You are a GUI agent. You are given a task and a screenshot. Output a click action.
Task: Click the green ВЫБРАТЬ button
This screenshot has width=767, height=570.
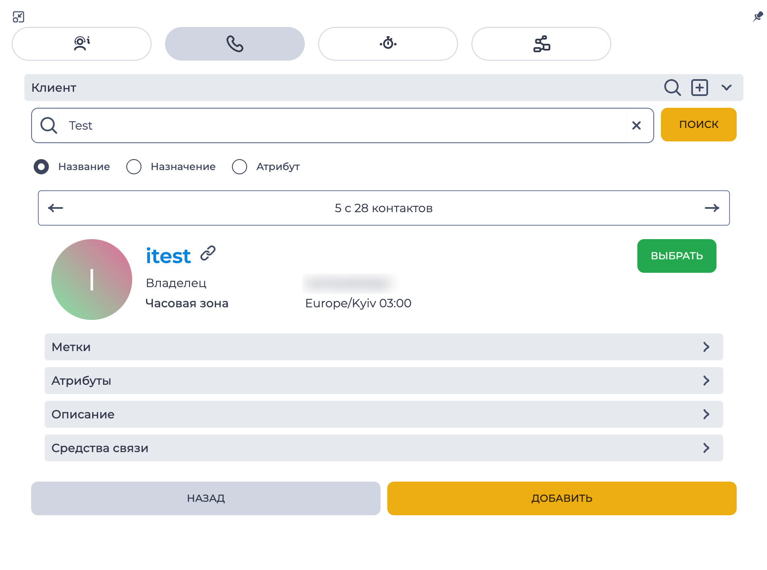coord(677,256)
